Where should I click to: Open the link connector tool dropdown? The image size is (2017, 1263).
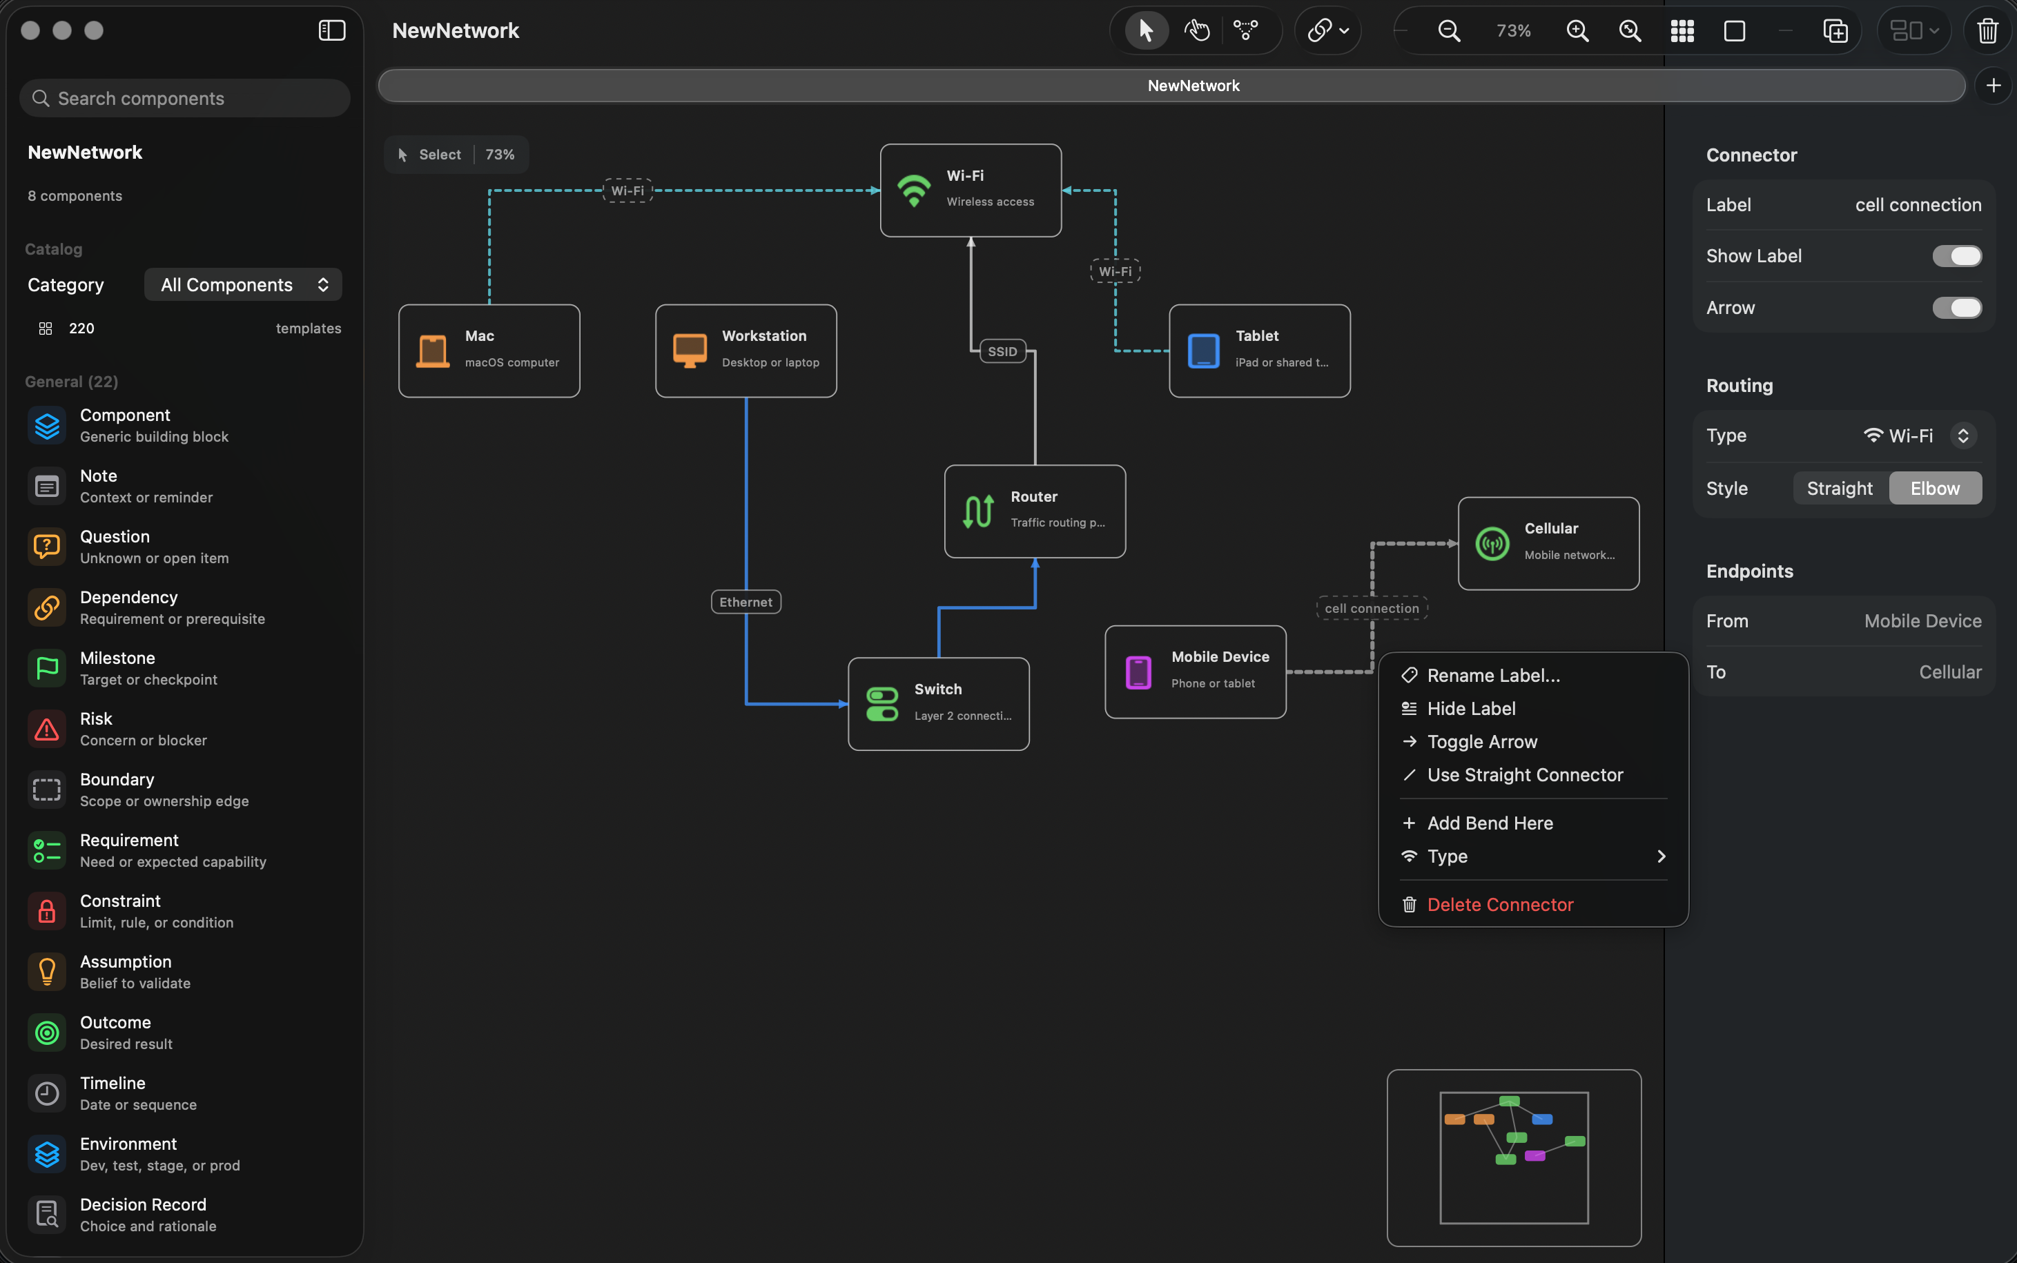pos(1328,31)
